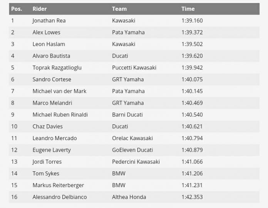268x208 pixels.
Task: Select Toprak Razgatlioglu entry
Action: pyautogui.click(x=57, y=68)
